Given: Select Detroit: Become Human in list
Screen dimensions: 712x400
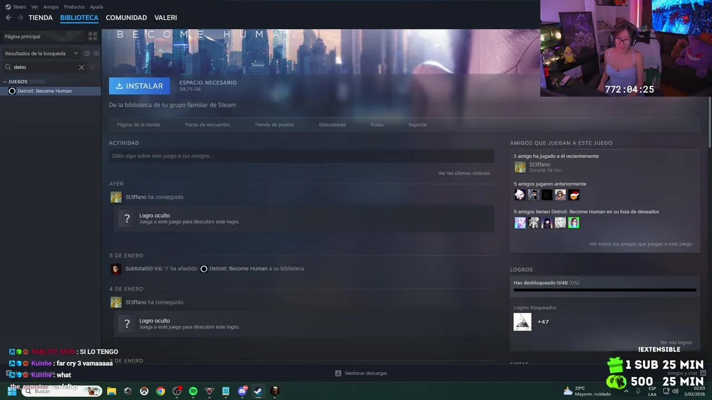Looking at the screenshot, I should pos(51,91).
